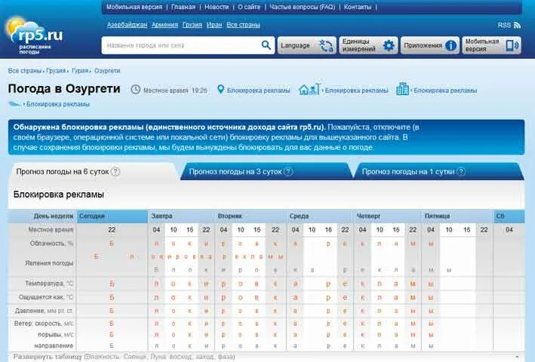Click the Четверг column header

(388, 216)
